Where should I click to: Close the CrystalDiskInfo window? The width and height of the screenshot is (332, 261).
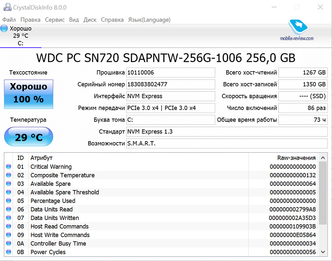pyautogui.click(x=320, y=7)
